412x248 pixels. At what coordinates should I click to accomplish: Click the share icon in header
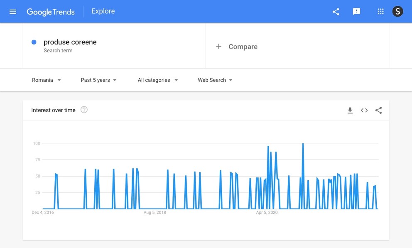click(336, 12)
